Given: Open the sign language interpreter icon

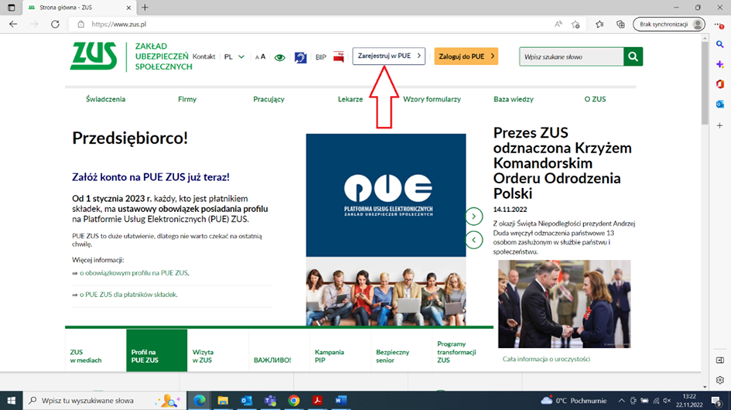Looking at the screenshot, I should coord(300,57).
